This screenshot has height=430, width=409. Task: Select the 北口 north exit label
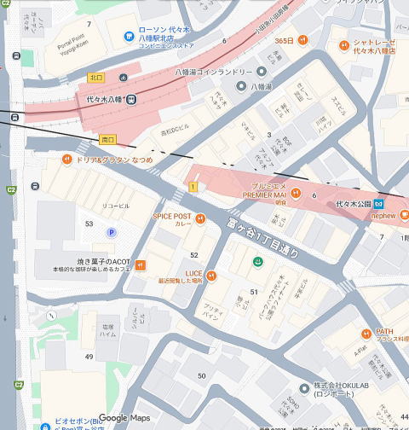(x=96, y=78)
